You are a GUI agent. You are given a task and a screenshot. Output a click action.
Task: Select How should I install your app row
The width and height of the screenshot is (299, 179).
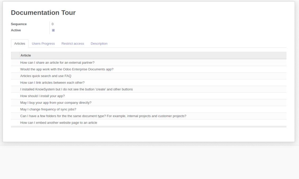[x=149, y=96]
